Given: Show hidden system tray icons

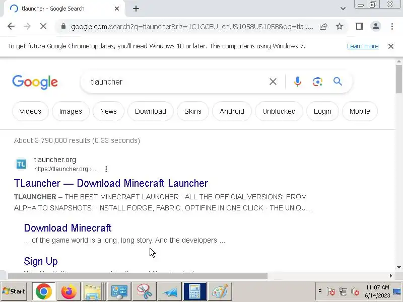Looking at the screenshot, I should [320, 291].
